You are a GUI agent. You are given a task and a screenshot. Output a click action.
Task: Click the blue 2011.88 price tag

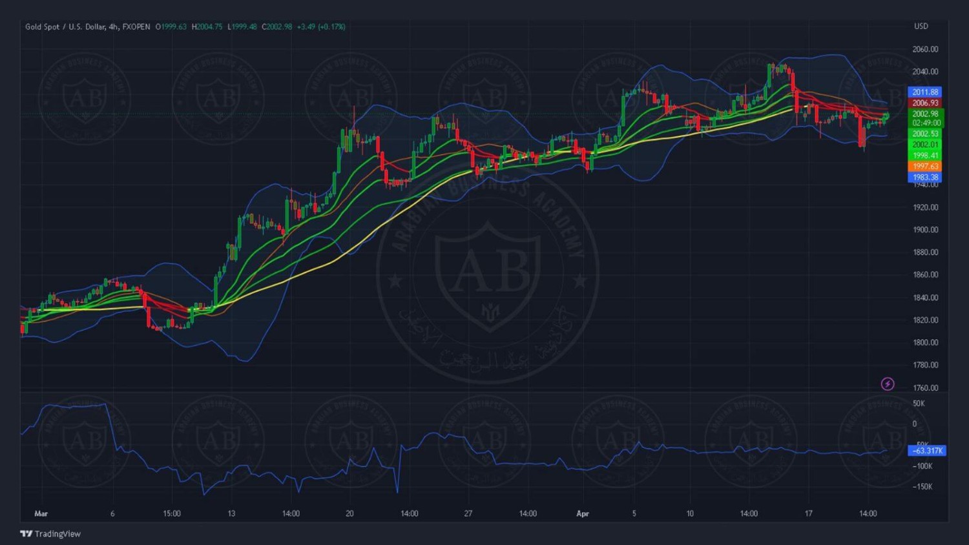pyautogui.click(x=925, y=92)
